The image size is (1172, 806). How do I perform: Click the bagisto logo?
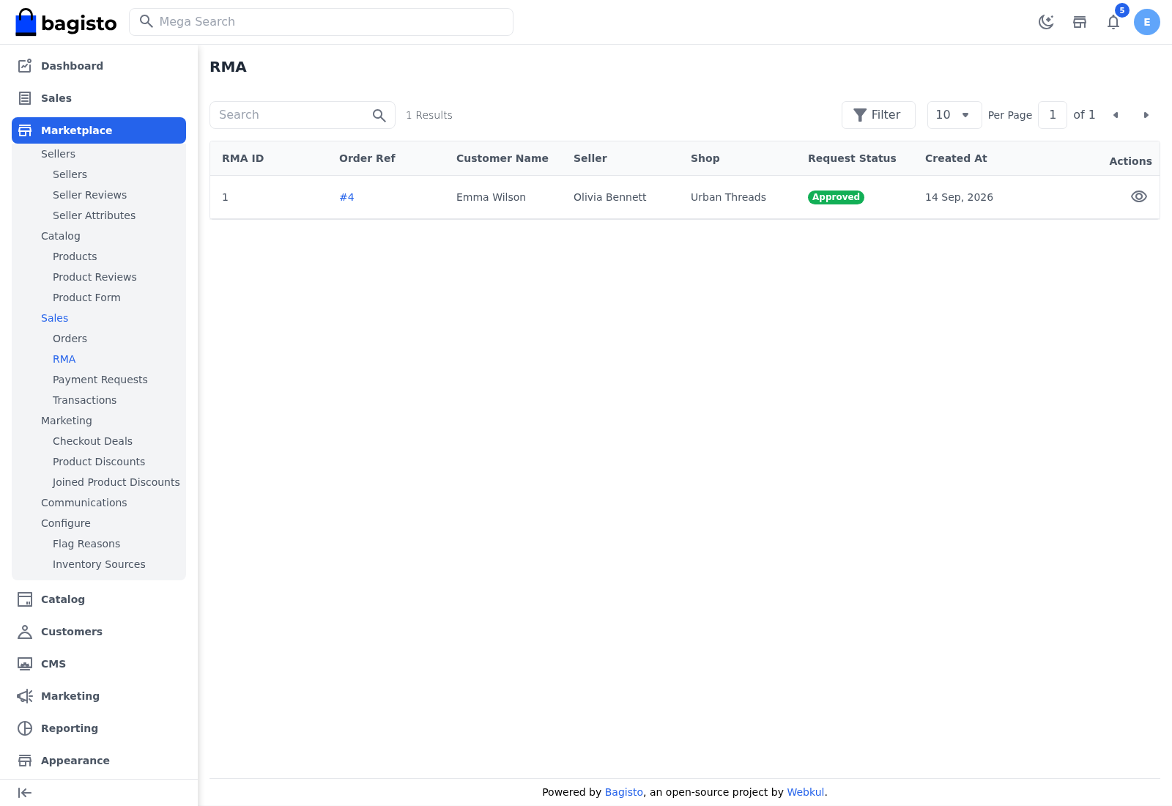point(66,22)
